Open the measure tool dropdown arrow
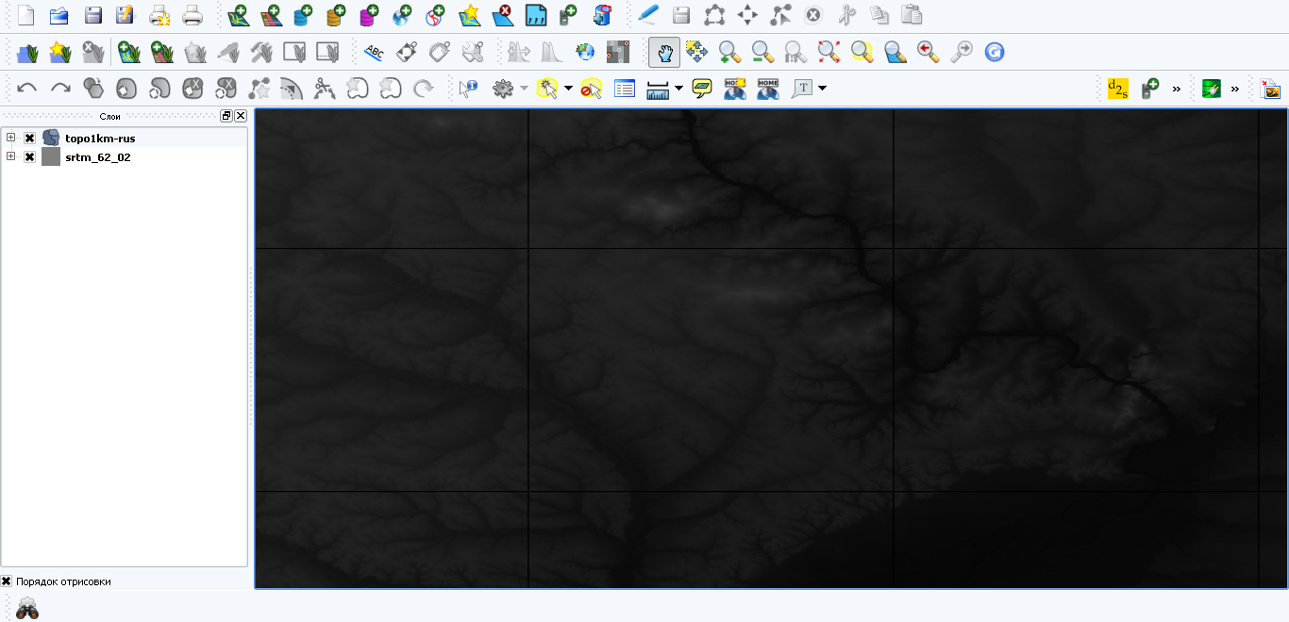 tap(680, 88)
